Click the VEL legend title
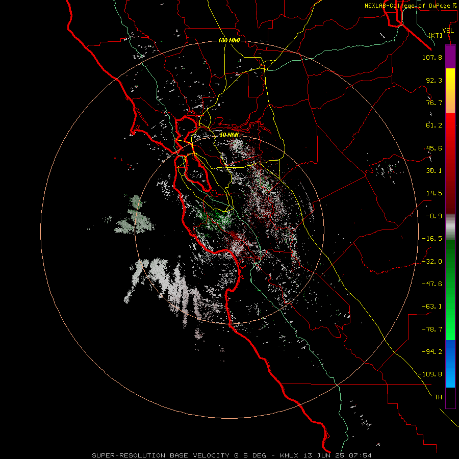The image size is (459, 459). pyautogui.click(x=448, y=31)
